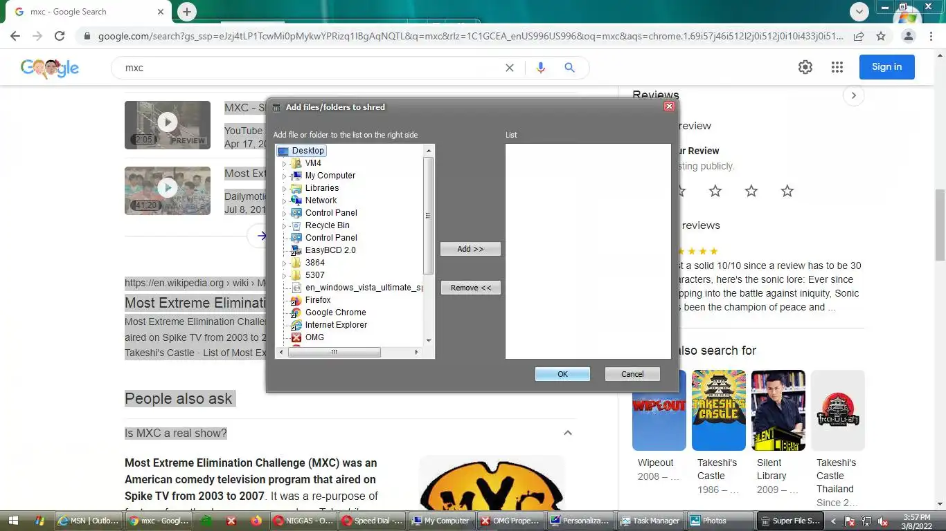The width and height of the screenshot is (946, 531).
Task: Select the Libraries icon in the tree
Action: point(296,188)
